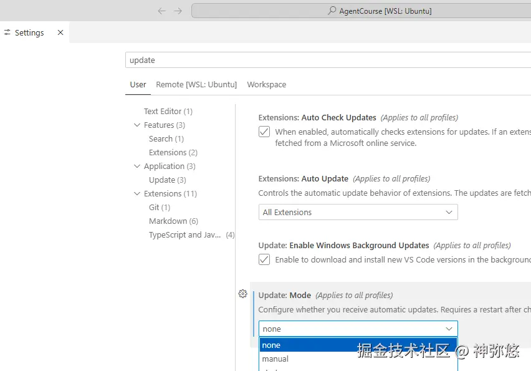Switch to the Workspace settings tab
Viewport: 531px width, 371px height.
[x=267, y=85]
